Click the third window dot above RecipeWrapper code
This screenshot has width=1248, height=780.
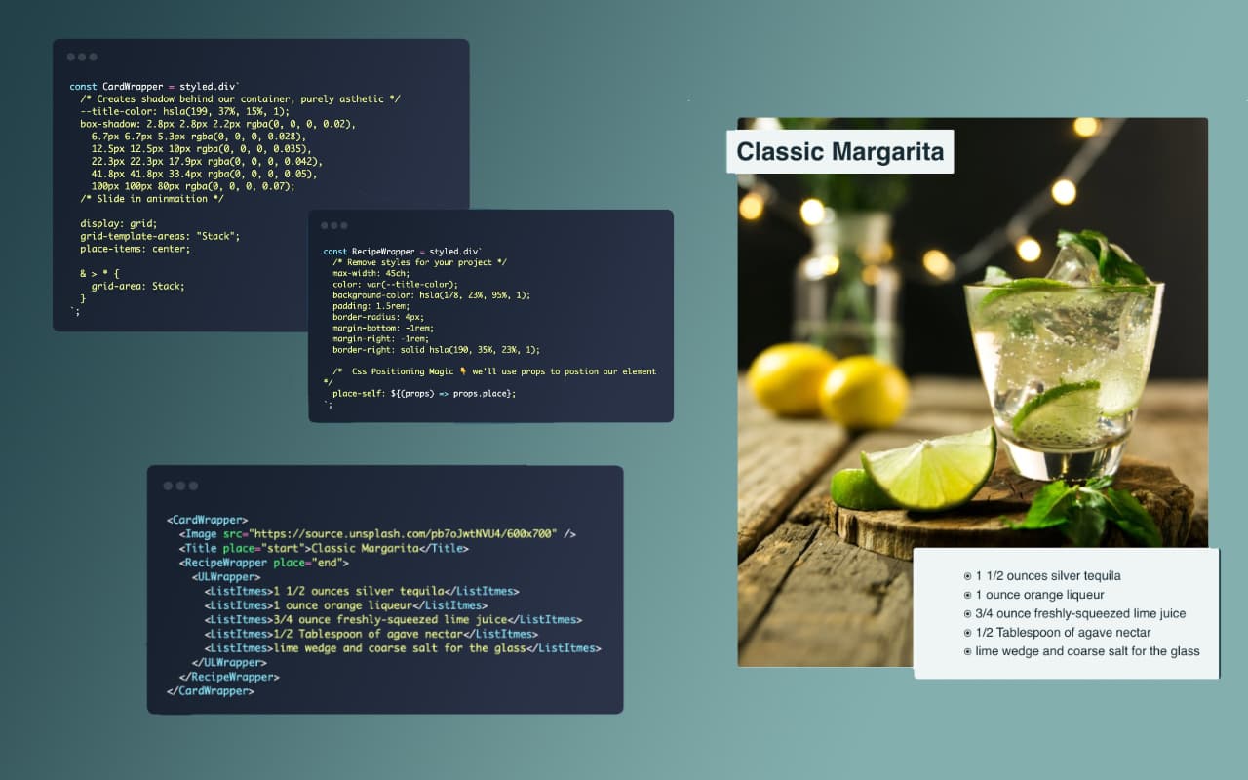coord(344,226)
